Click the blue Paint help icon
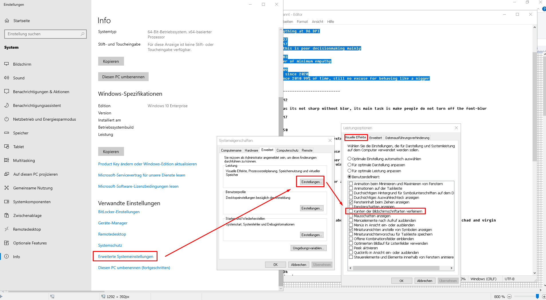The height and width of the screenshot is (300, 546). tap(544, 9)
